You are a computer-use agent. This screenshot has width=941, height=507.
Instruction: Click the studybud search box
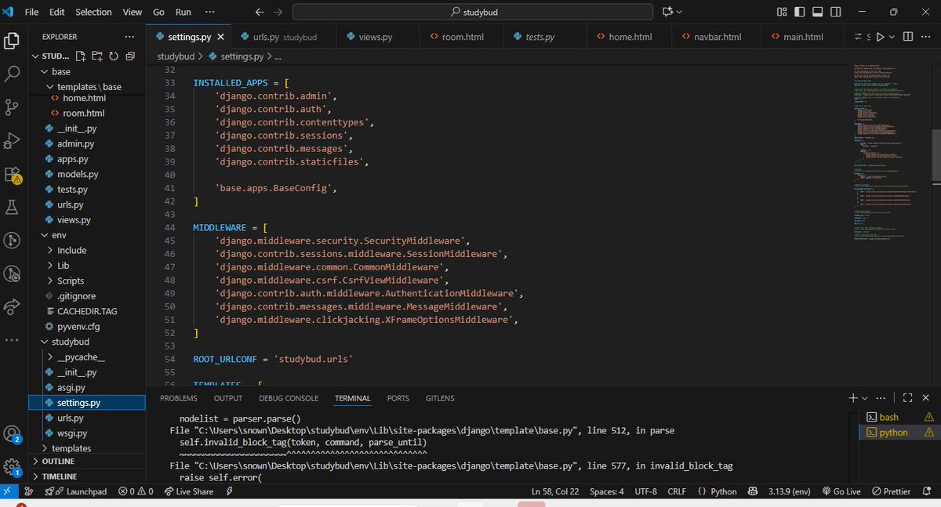[470, 12]
